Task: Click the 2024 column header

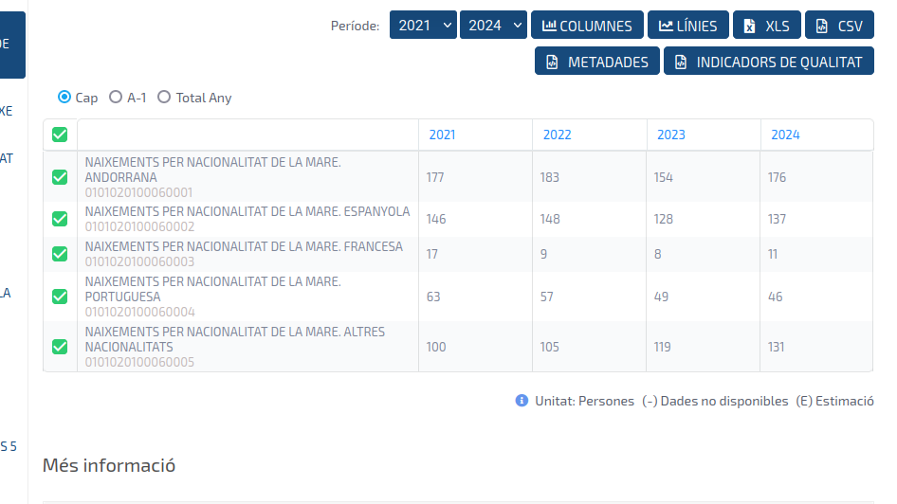Action: click(785, 135)
